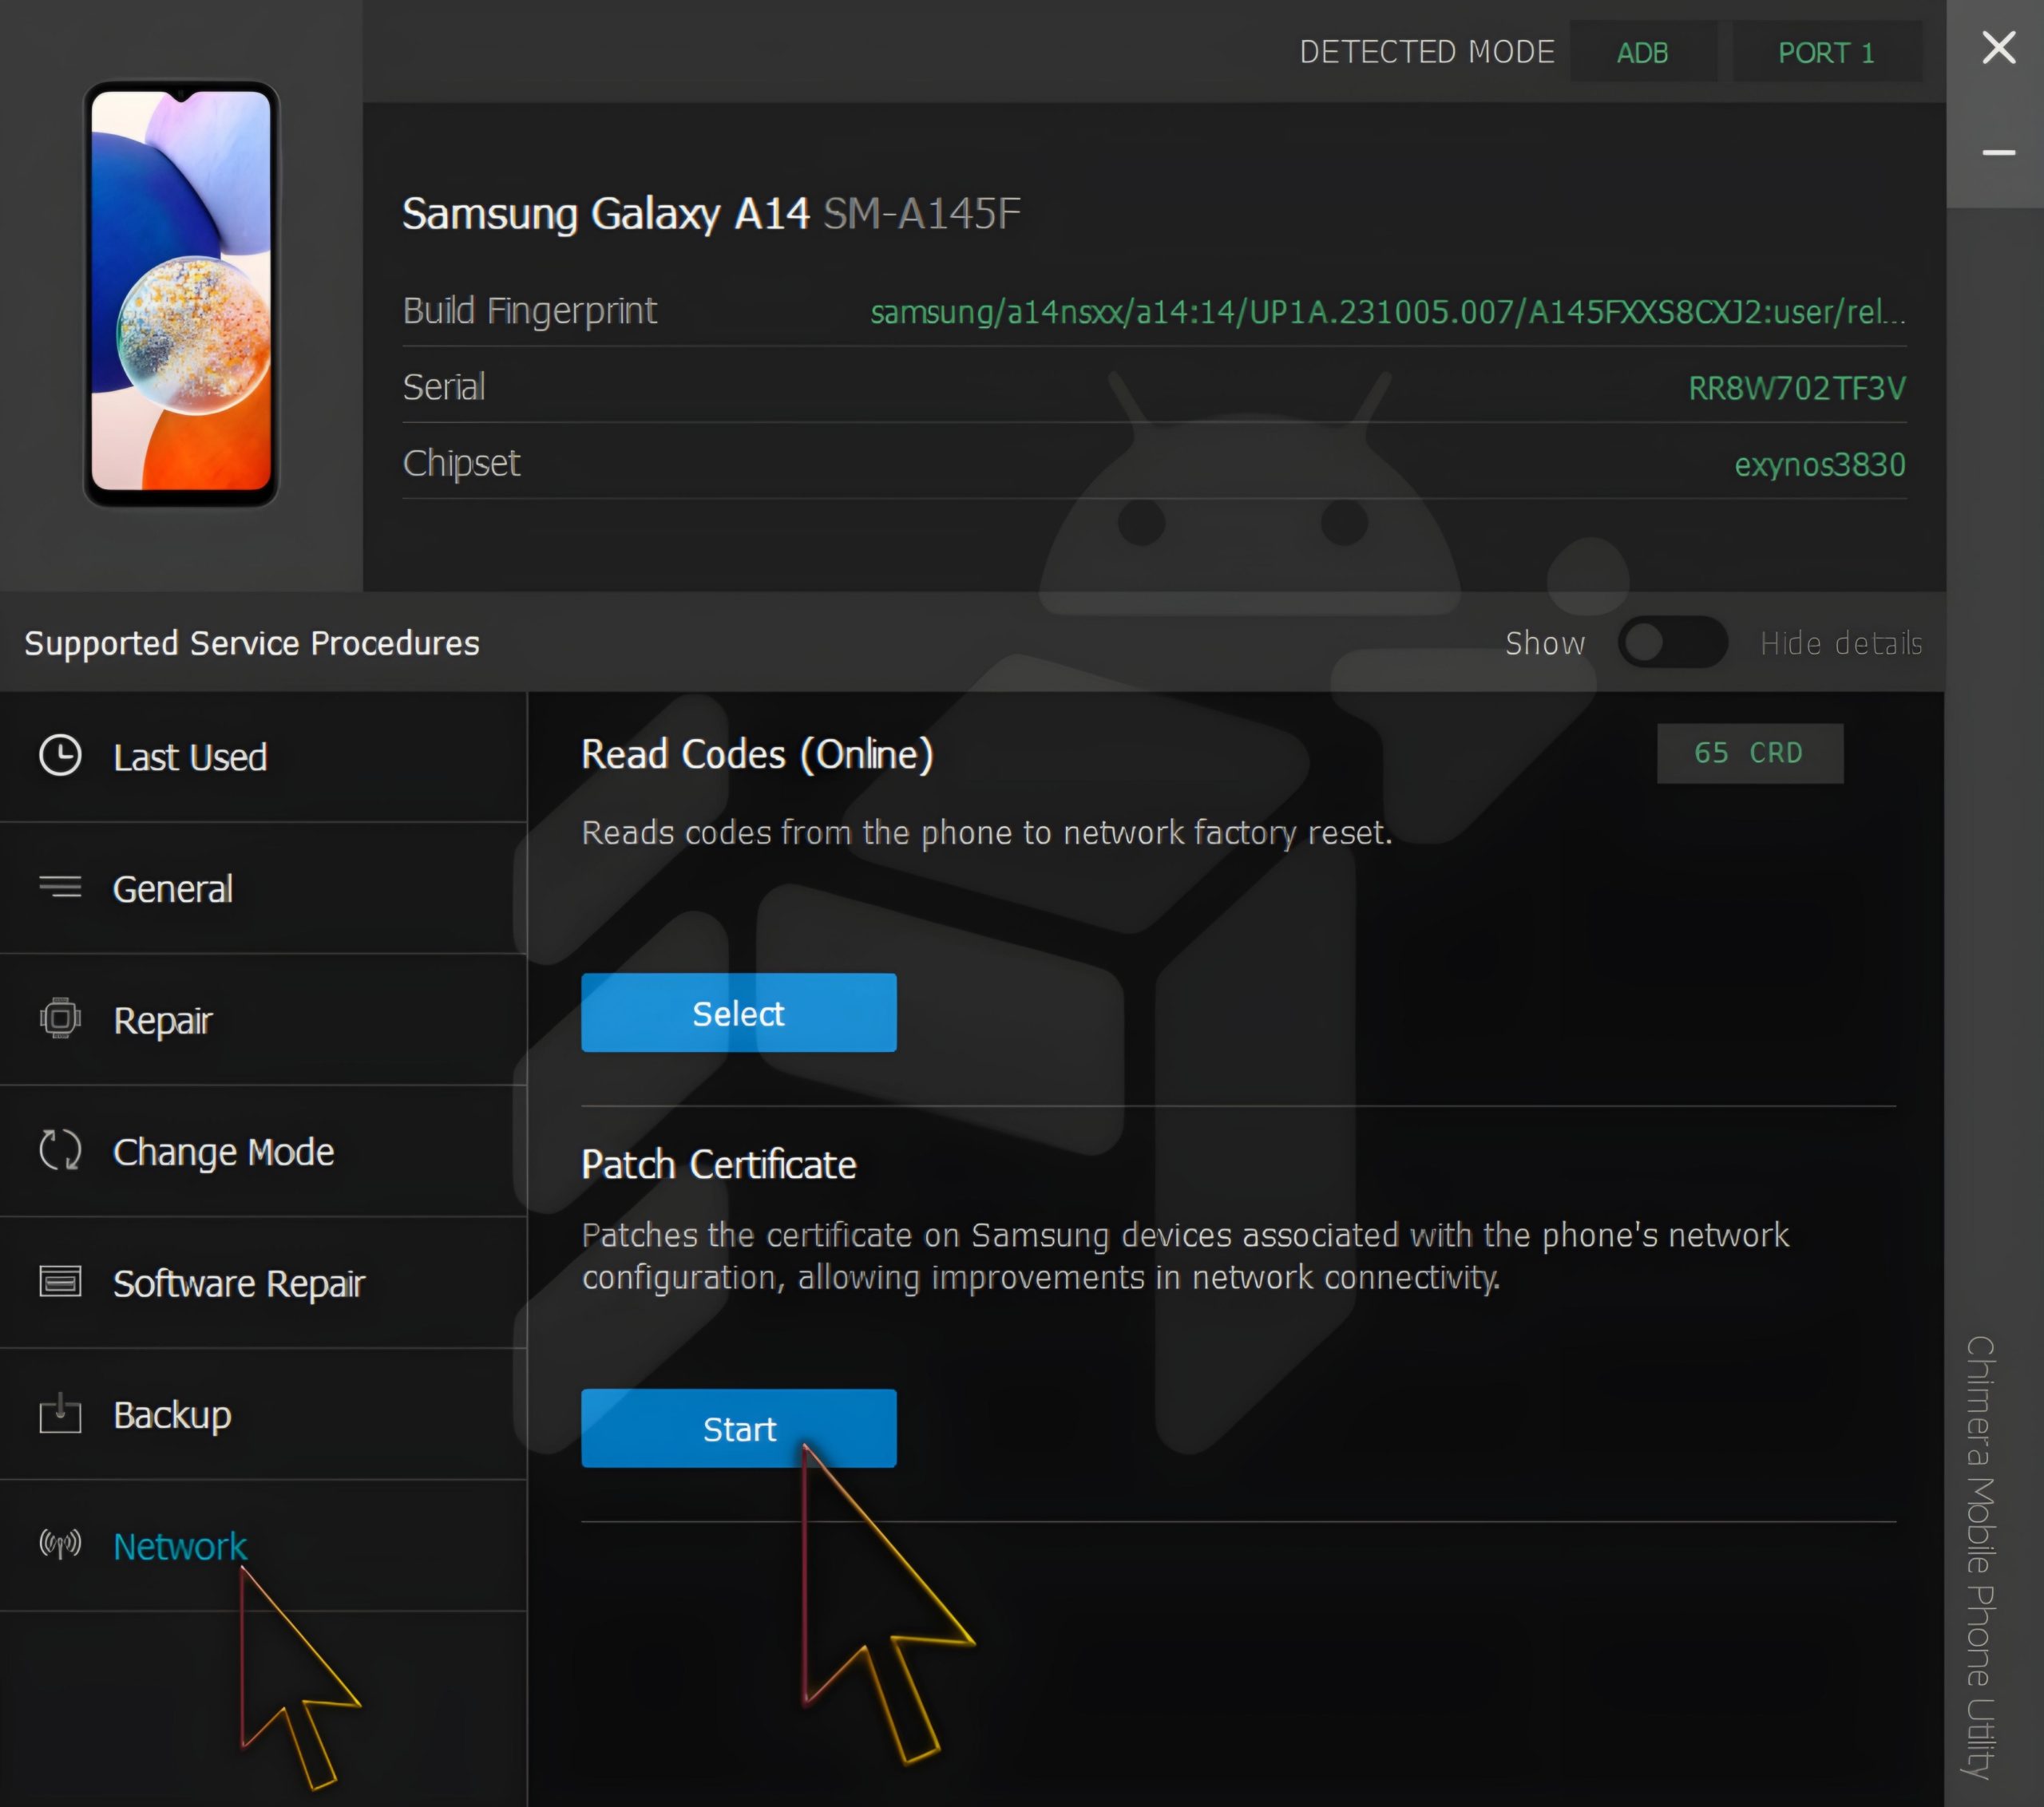2044x1807 pixels.
Task: Click the Software Repair icon
Action: [60, 1281]
